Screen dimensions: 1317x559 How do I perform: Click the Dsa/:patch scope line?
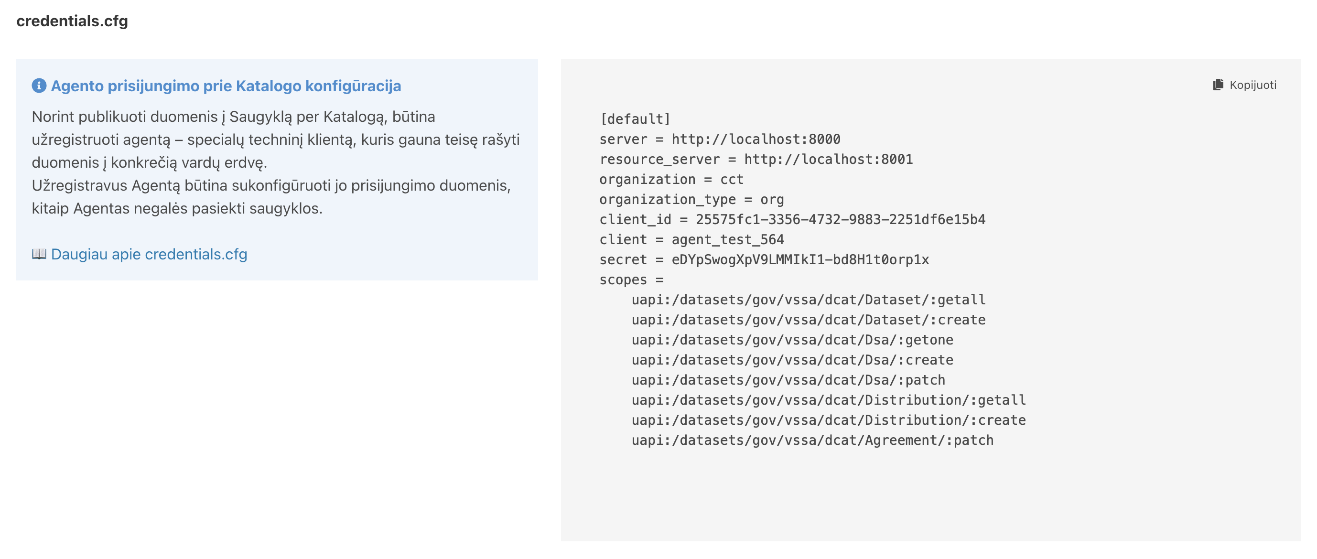(788, 380)
